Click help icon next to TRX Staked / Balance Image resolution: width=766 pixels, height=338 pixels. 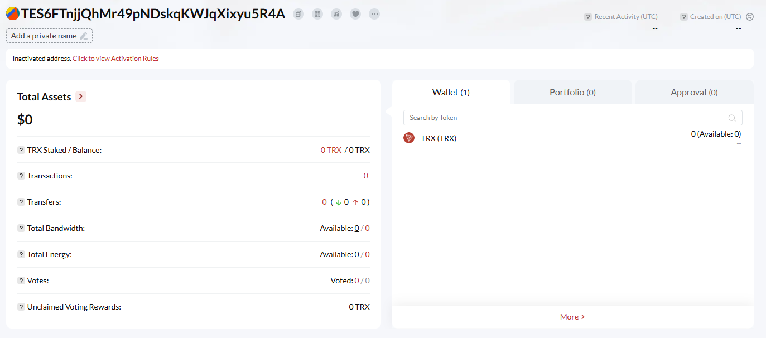pyautogui.click(x=21, y=150)
